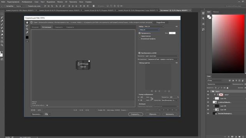Toggle the Embed color profile checkbox
Image resolution: width=246 pixels, height=138 pixels.
tap(140, 39)
